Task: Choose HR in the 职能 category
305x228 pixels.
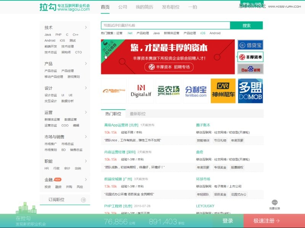Action: pos(47,168)
